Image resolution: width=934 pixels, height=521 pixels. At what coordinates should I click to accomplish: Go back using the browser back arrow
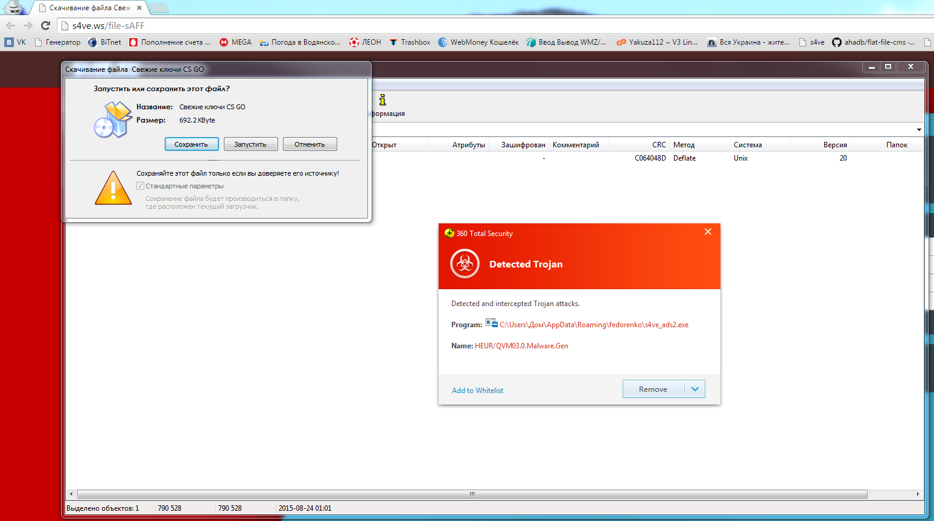click(10, 25)
